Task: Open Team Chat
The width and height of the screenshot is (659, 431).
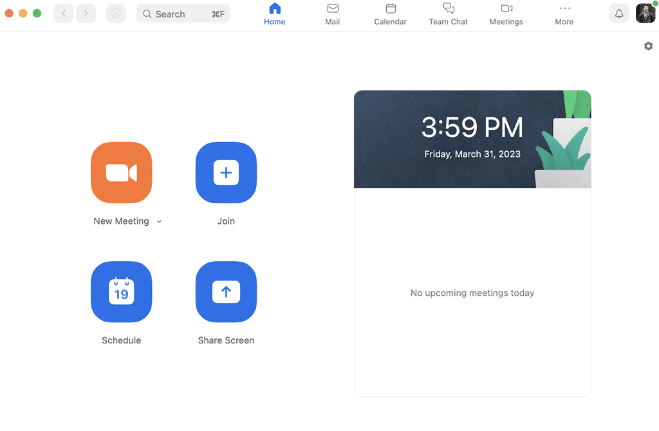Action: [x=448, y=14]
